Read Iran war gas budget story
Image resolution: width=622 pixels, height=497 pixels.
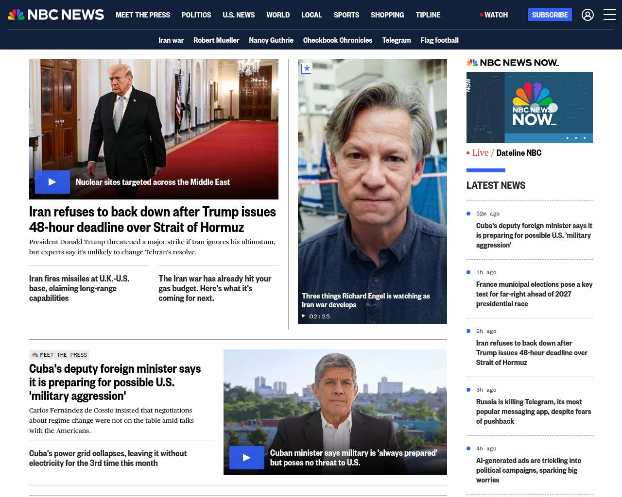(x=215, y=288)
